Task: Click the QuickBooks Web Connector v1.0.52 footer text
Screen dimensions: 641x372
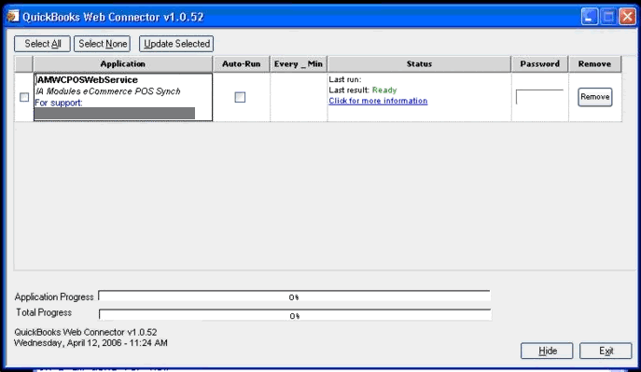Action: [86, 332]
